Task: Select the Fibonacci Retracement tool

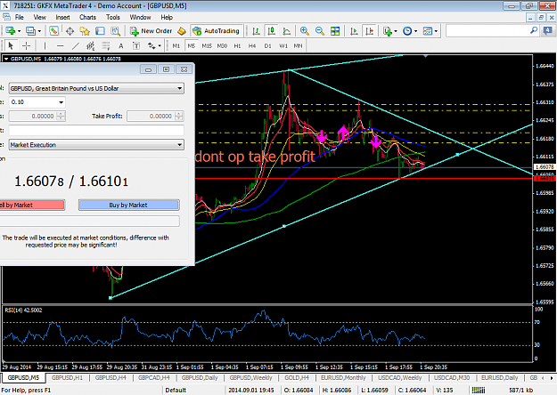Action: tap(106, 45)
